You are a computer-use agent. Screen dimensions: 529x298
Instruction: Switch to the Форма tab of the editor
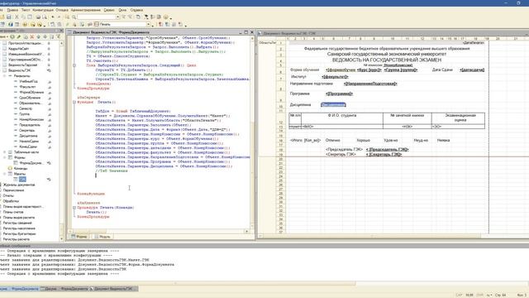[79, 237]
